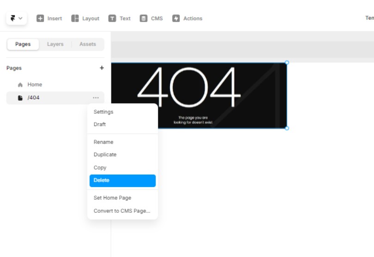Open the Layout tool icon
The width and height of the screenshot is (374, 257).
(x=75, y=18)
